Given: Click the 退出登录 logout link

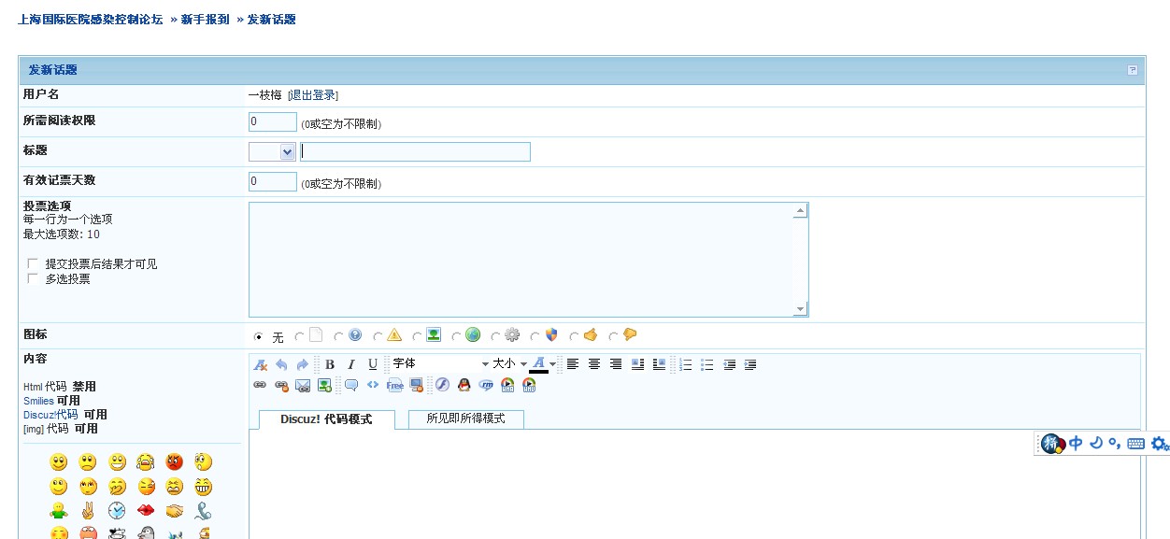Looking at the screenshot, I should click(312, 94).
